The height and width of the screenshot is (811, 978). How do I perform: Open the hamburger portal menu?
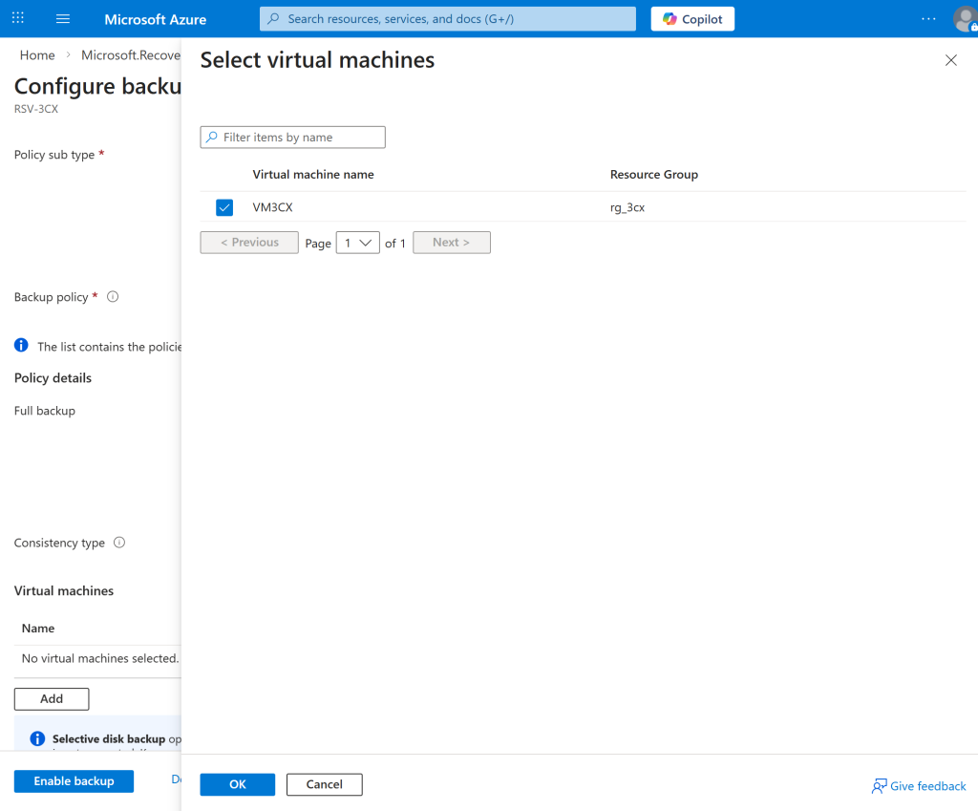pos(63,19)
